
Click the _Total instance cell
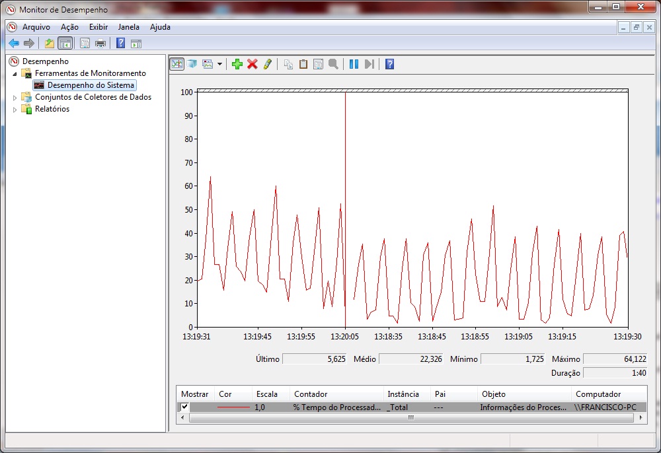(x=397, y=407)
